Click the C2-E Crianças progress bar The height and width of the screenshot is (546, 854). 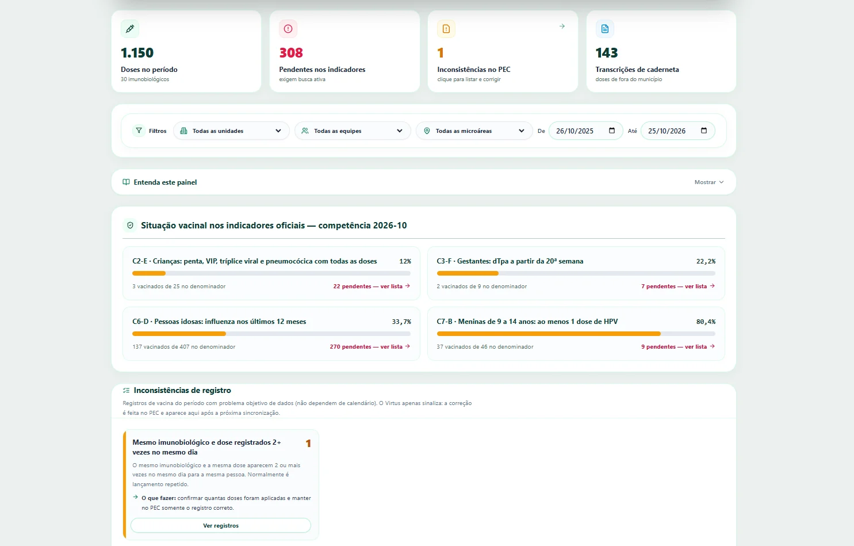[x=271, y=273]
